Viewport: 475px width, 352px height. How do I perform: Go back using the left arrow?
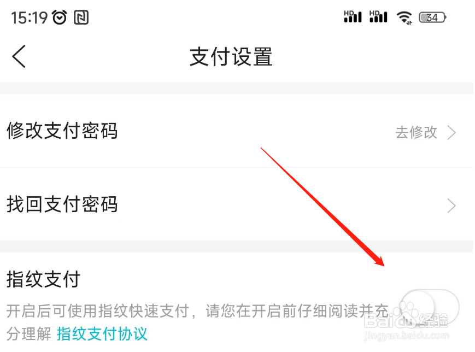(x=19, y=56)
